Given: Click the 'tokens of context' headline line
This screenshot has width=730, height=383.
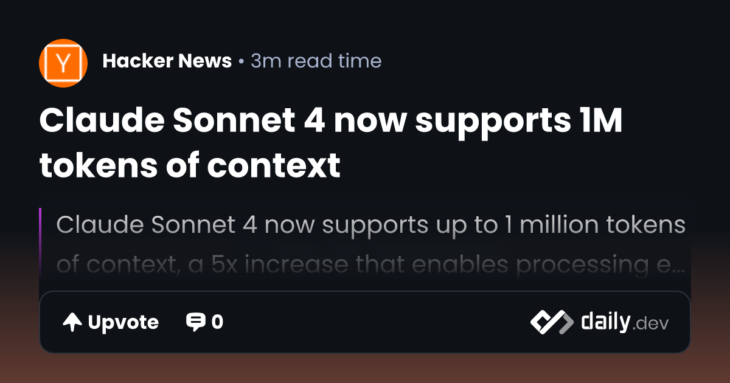Looking at the screenshot, I should point(189,164).
